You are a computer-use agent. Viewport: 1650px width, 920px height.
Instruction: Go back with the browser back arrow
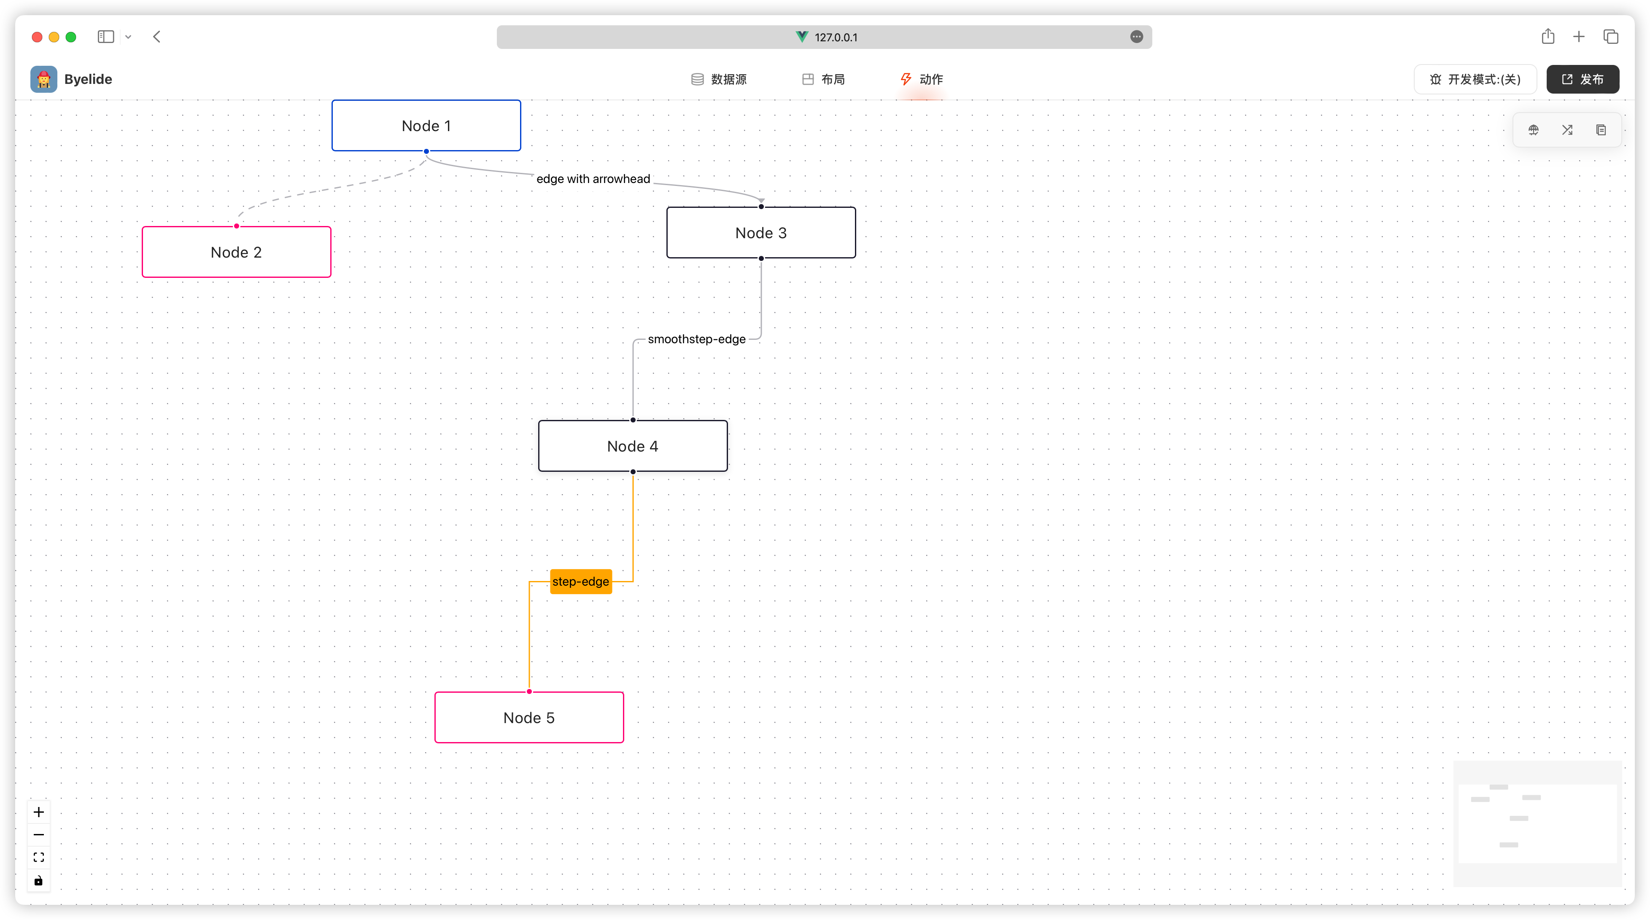pos(157,37)
